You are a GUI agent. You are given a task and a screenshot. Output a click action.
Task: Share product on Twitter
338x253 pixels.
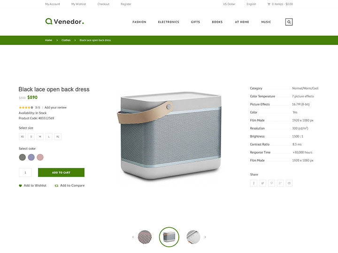click(262, 183)
